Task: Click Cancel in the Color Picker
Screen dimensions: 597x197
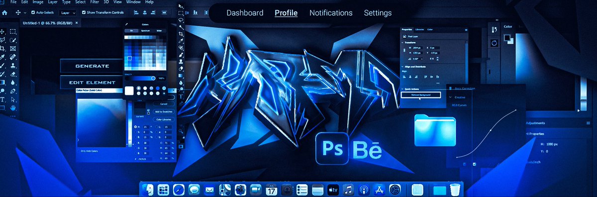Action: tap(164, 104)
